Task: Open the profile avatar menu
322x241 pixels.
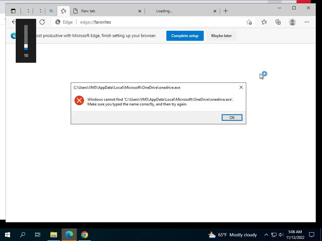Action: click(x=292, y=22)
